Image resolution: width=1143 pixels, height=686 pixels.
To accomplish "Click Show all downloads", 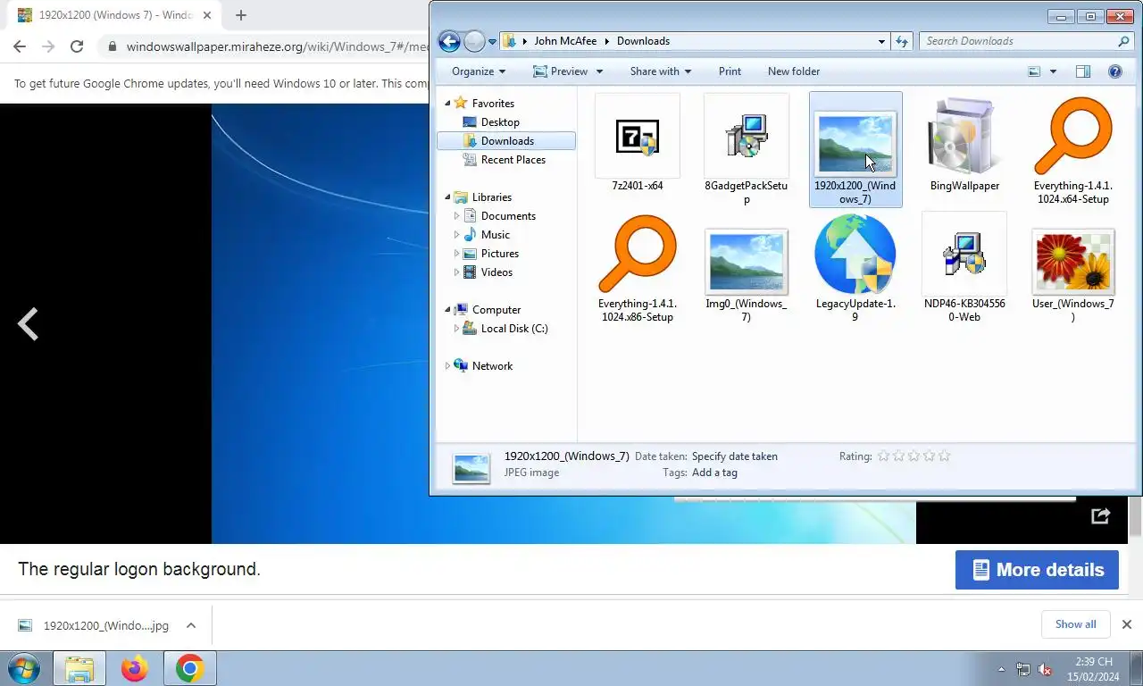I will [x=1075, y=624].
